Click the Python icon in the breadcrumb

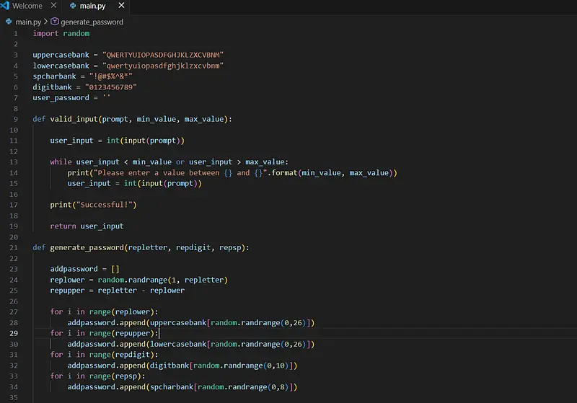click(9, 22)
